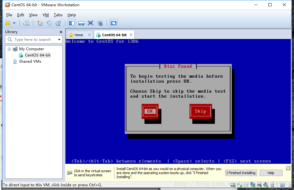
Task: Open the View menu
Action: (x=33, y=15)
